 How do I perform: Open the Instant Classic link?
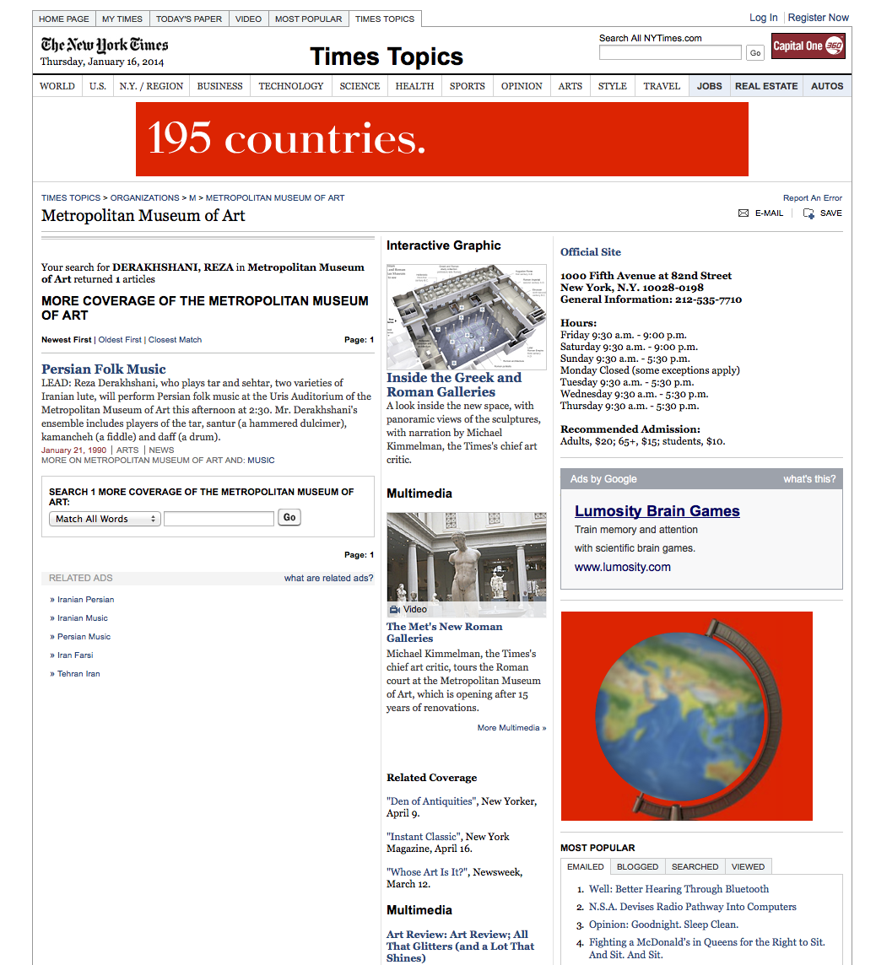tap(424, 837)
